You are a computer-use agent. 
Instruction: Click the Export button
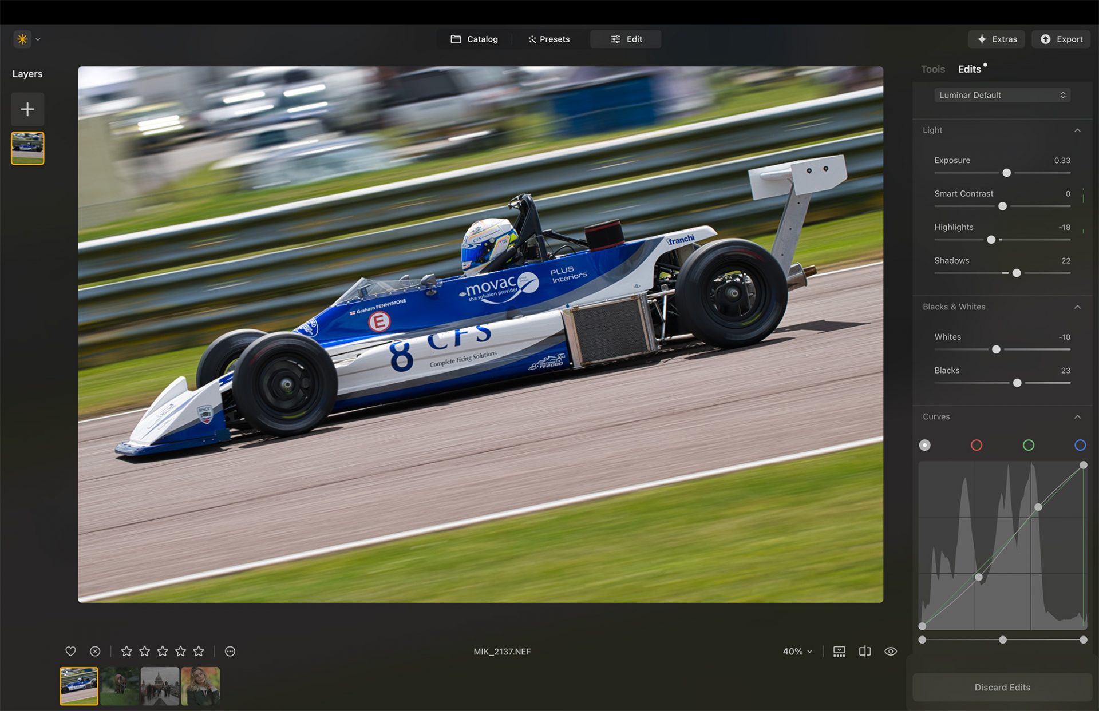1061,39
